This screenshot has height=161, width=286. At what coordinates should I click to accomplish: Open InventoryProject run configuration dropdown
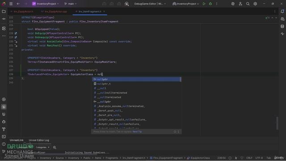(186, 4)
